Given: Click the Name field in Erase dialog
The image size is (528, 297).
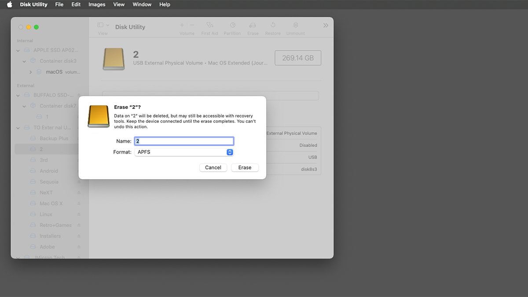Looking at the screenshot, I should (x=184, y=141).
